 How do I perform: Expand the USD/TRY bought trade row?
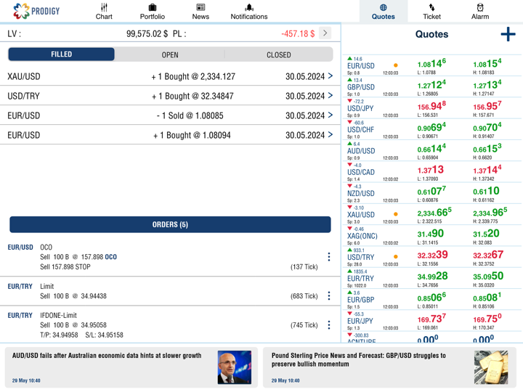pyautogui.click(x=331, y=96)
